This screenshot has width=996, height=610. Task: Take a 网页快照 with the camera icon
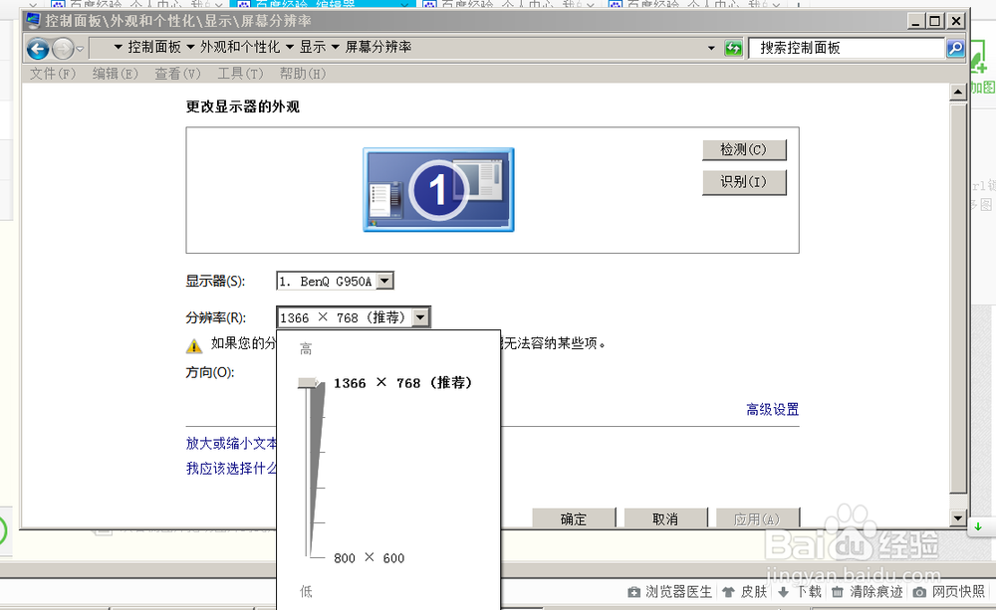[919, 591]
